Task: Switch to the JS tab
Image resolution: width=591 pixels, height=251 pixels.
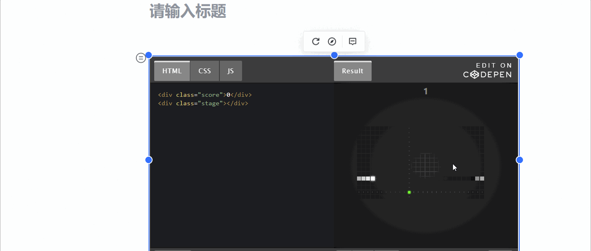Action: [x=231, y=71]
